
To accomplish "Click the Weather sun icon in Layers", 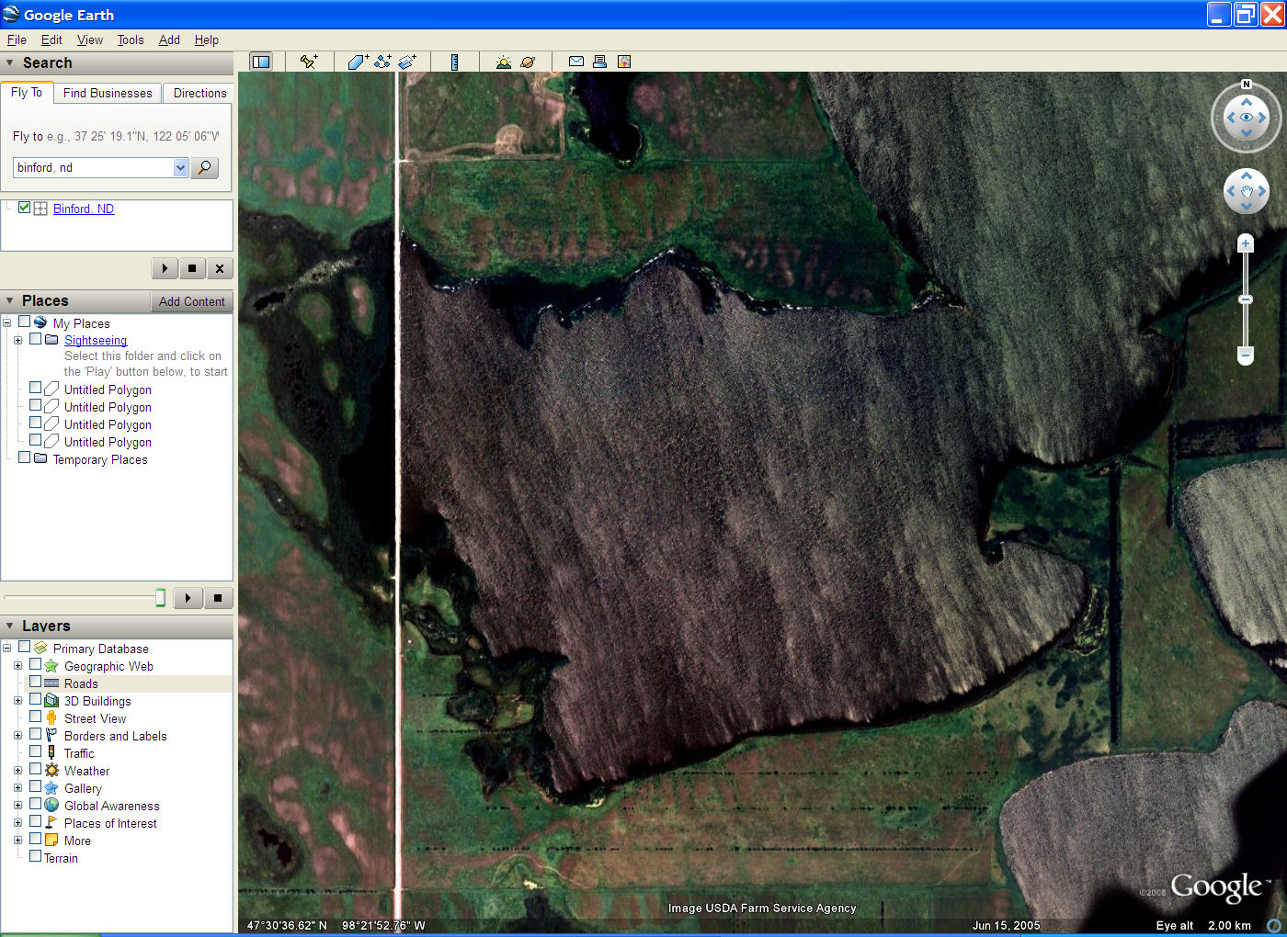I will (51, 771).
